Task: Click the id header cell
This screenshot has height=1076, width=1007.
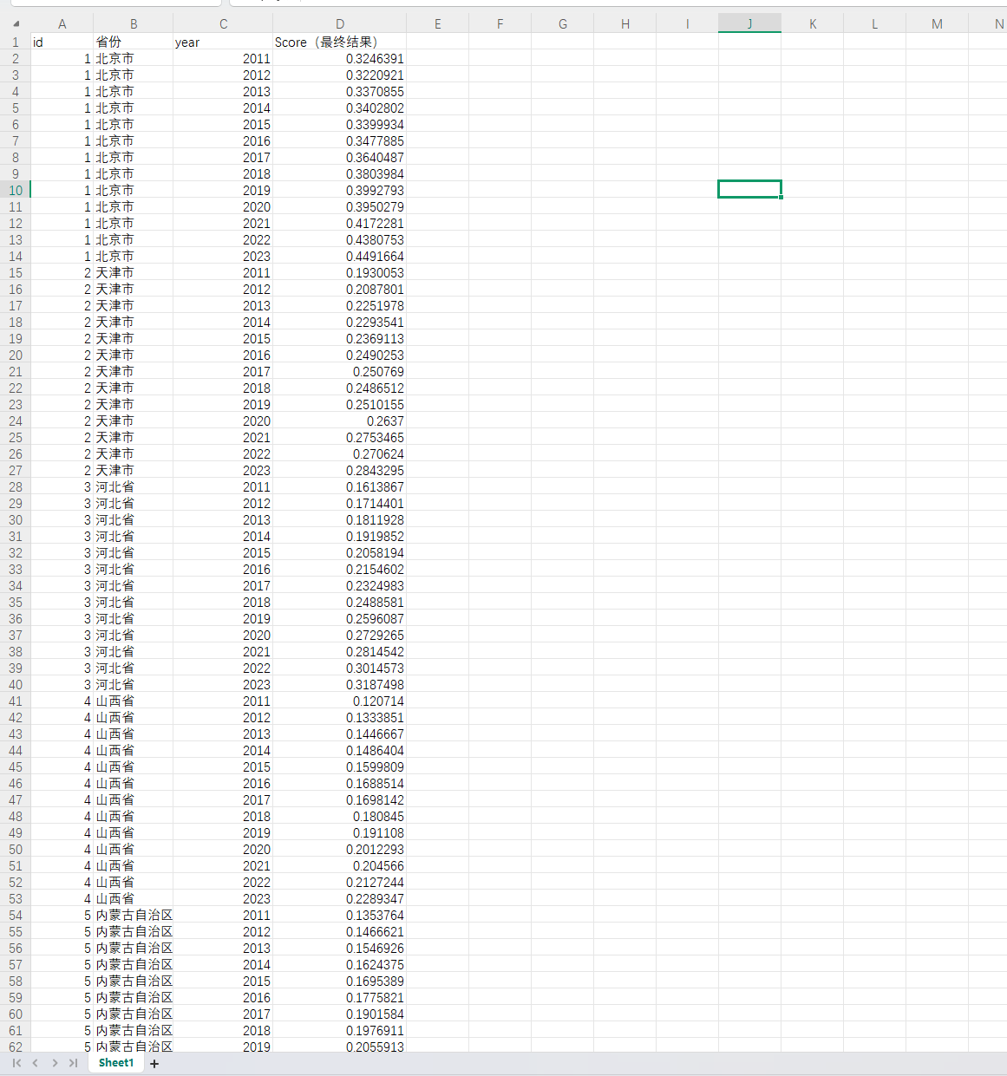Action: (x=62, y=42)
